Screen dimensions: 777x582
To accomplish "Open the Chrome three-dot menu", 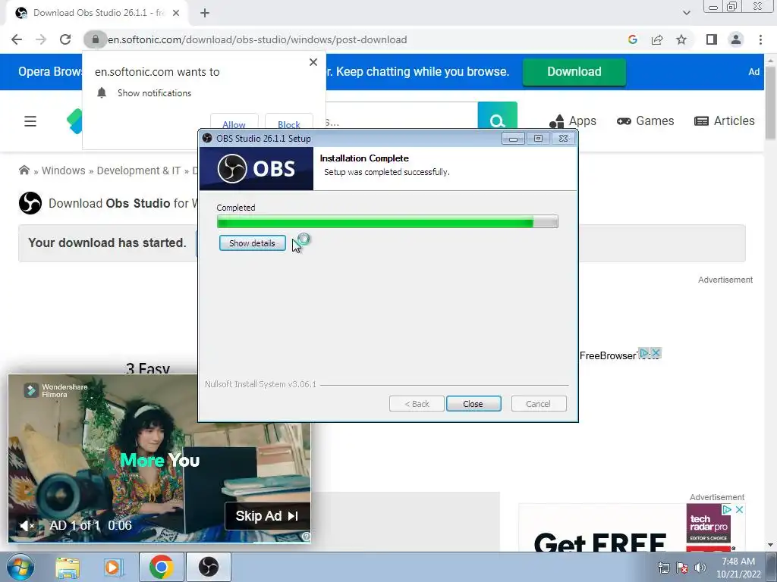I will pos(760,39).
